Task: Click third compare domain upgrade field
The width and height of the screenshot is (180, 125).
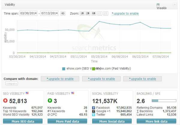Action: [142, 79]
